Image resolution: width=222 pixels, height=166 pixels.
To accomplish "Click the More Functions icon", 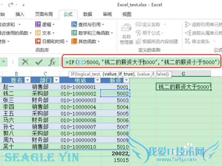I will pyautogui.click(x=74, y=41).
